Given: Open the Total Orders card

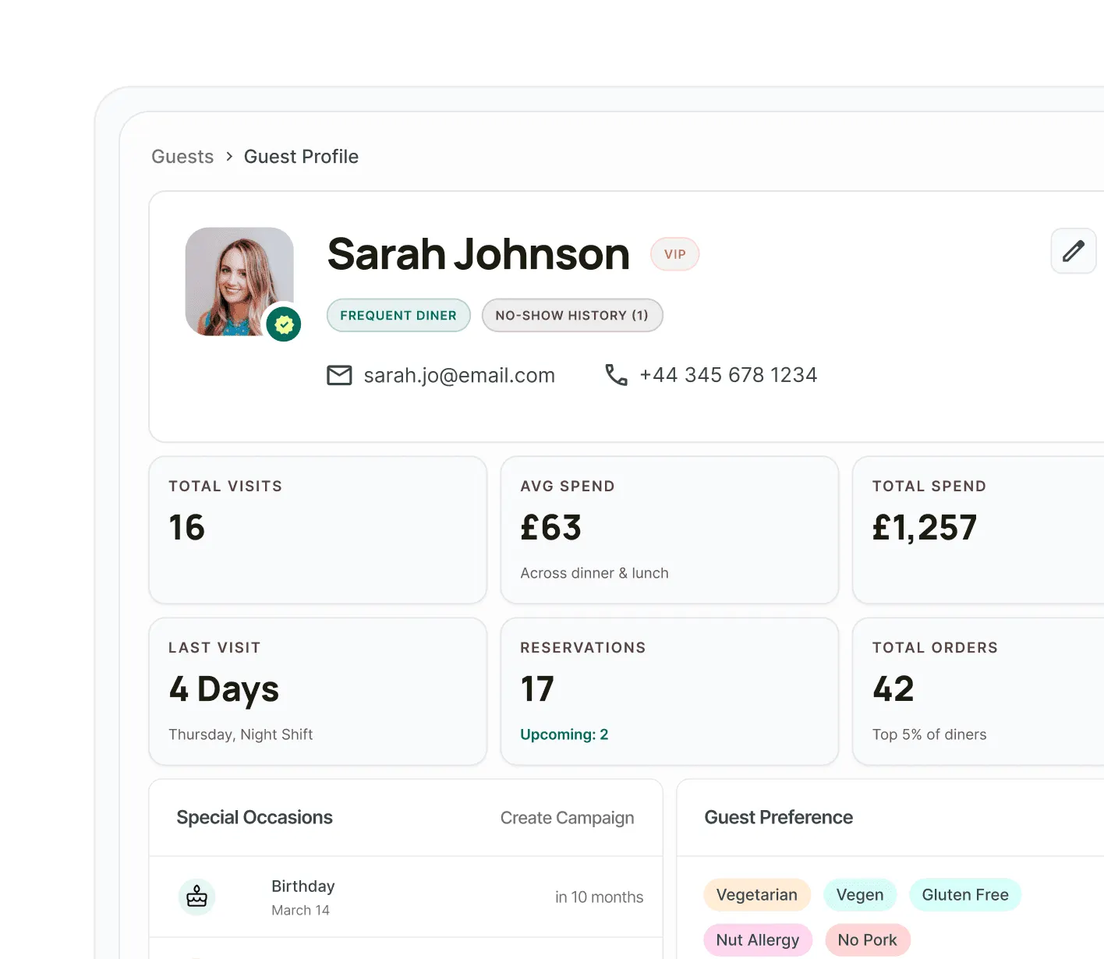Looking at the screenshot, I should pos(978,692).
